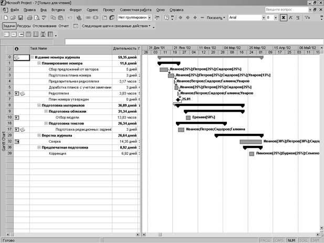
Task: Split the selected task
Action: (96, 18)
